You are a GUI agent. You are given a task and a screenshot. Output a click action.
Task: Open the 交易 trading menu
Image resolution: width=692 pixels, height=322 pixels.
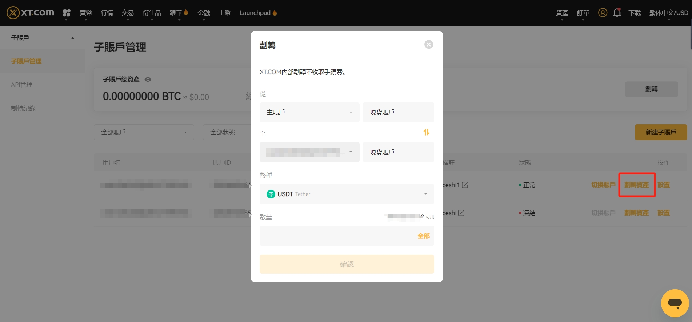[x=128, y=13]
